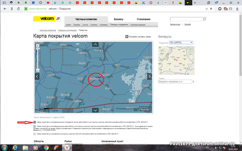Click the map zoom level slider track

click(38, 59)
